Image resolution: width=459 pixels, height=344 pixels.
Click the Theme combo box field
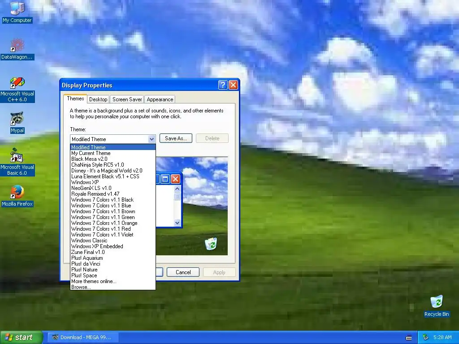click(x=113, y=139)
